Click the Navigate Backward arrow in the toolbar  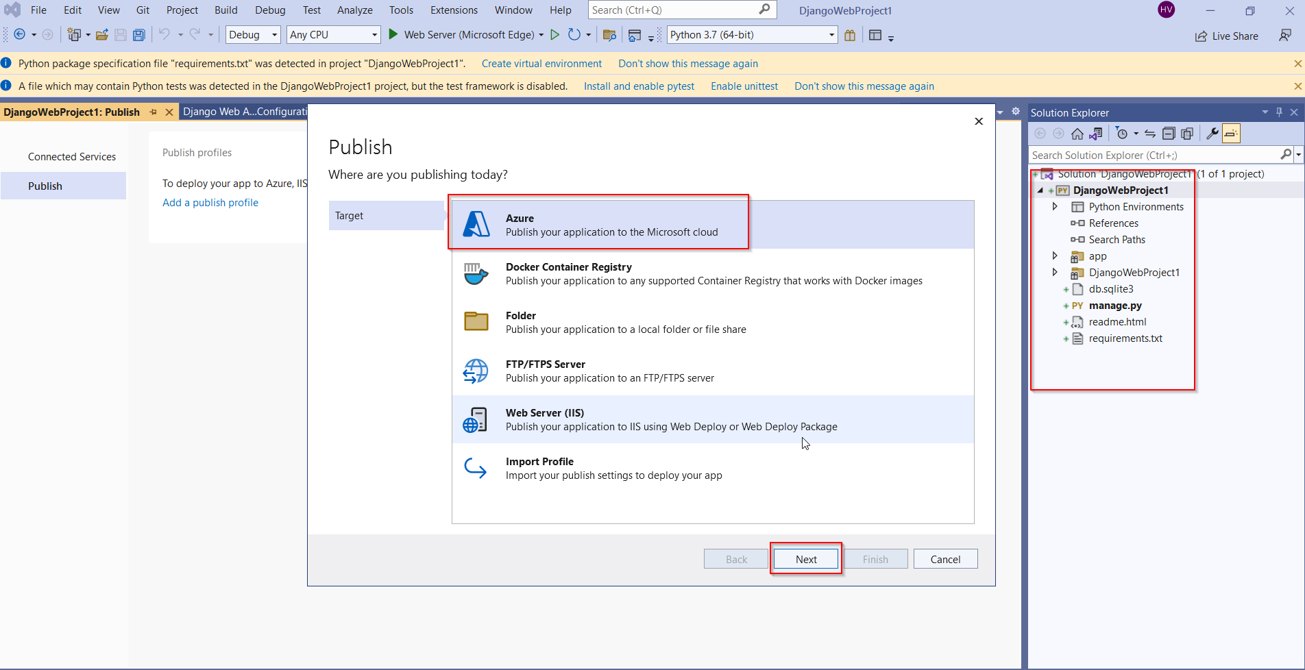19,35
